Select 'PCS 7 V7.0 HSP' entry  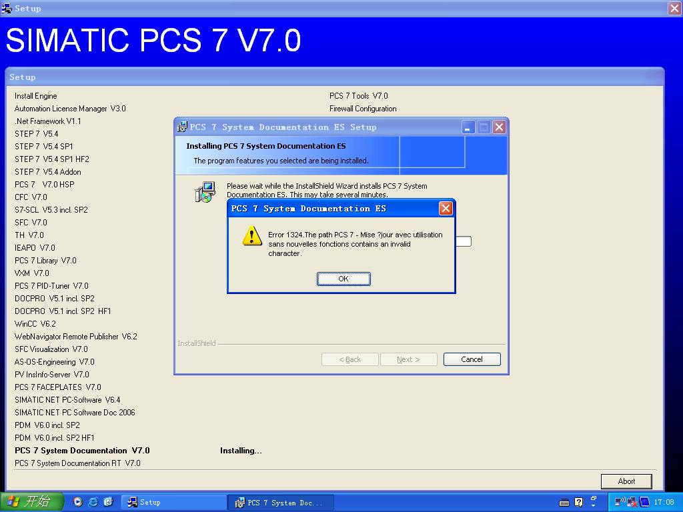coord(45,184)
